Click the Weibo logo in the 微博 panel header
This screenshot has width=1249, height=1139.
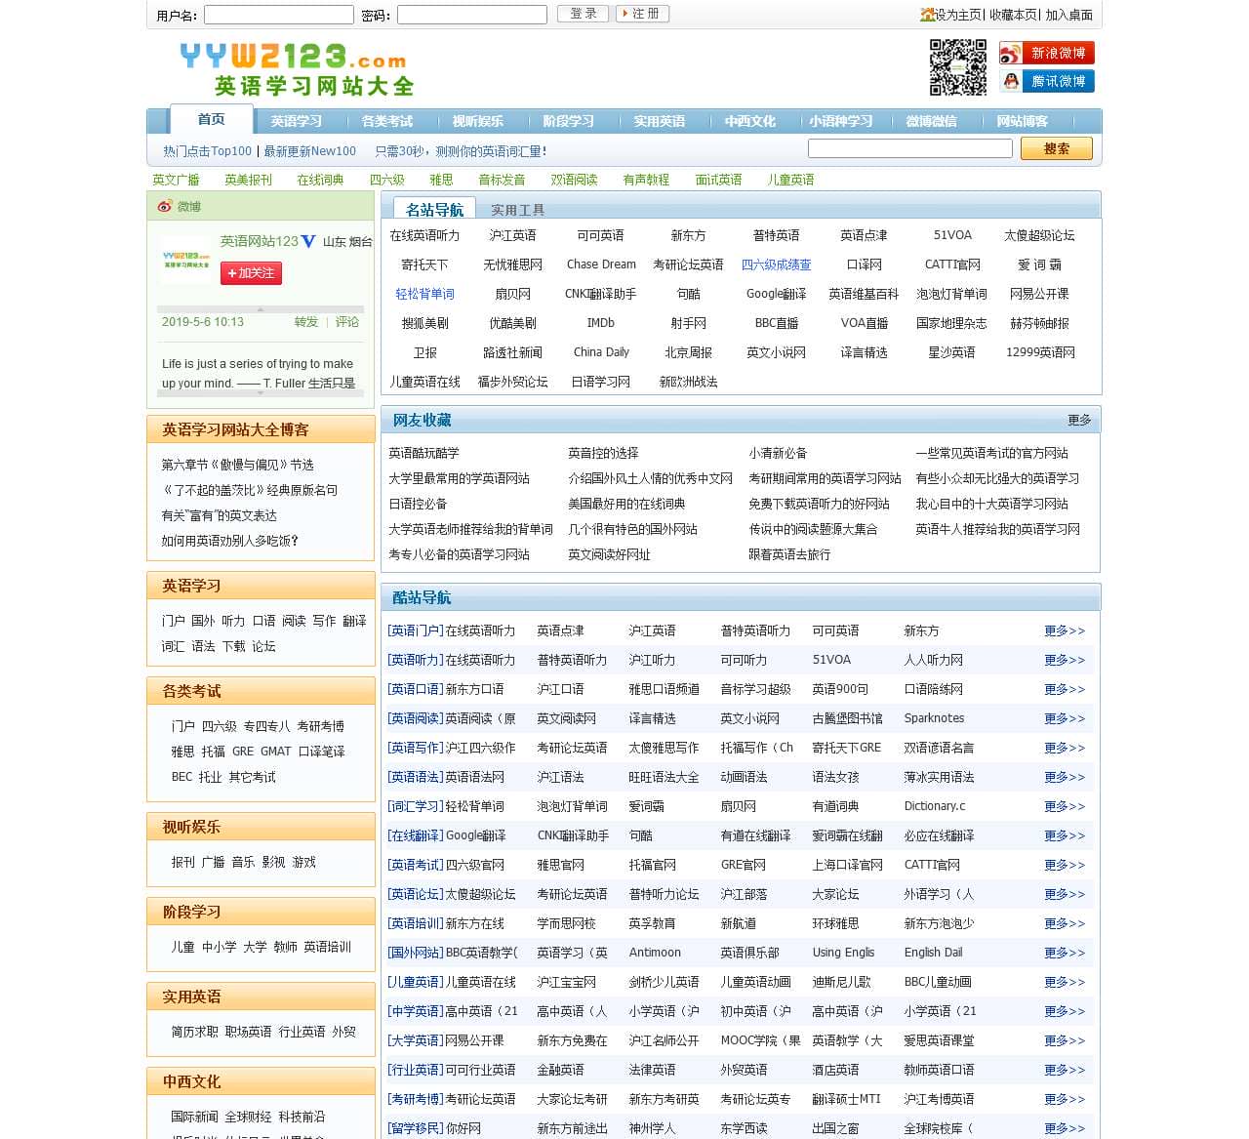165,206
